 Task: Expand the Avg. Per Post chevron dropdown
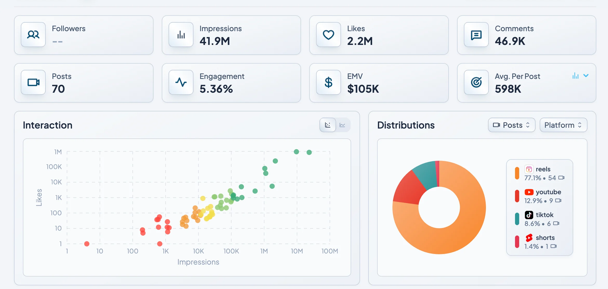coord(586,76)
